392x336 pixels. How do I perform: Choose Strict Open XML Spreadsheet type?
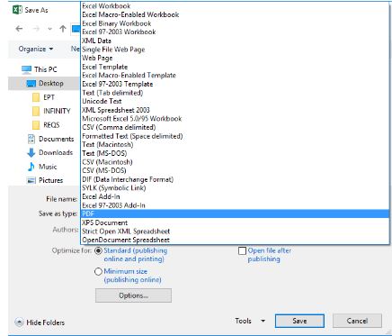tap(236, 232)
